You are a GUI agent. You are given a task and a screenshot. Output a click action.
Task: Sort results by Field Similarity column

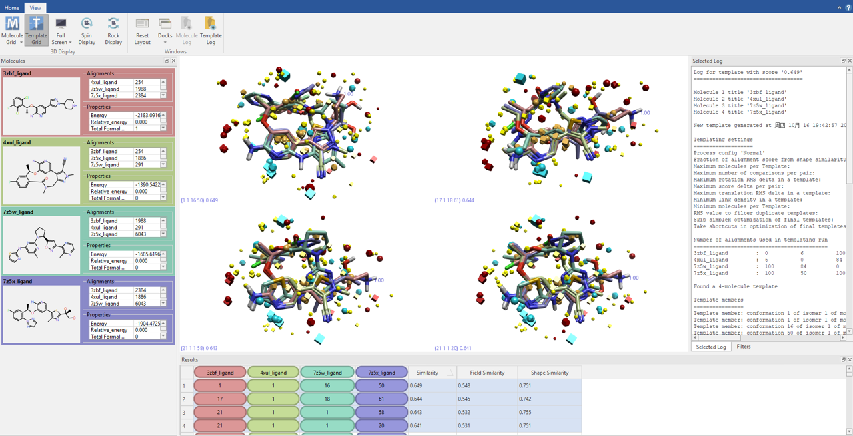click(487, 373)
